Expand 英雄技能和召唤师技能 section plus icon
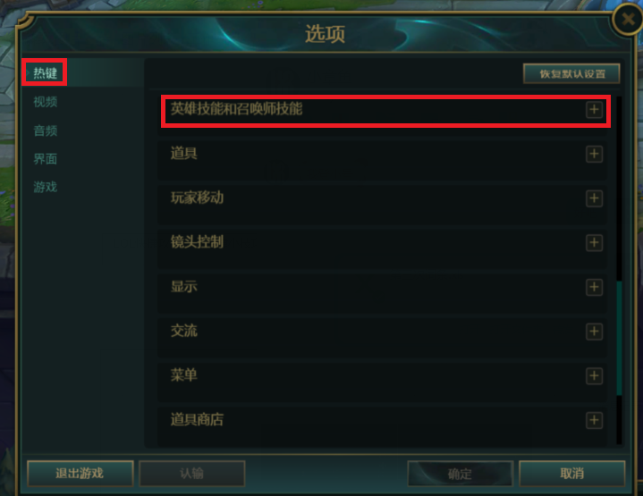The image size is (643, 496). point(594,109)
